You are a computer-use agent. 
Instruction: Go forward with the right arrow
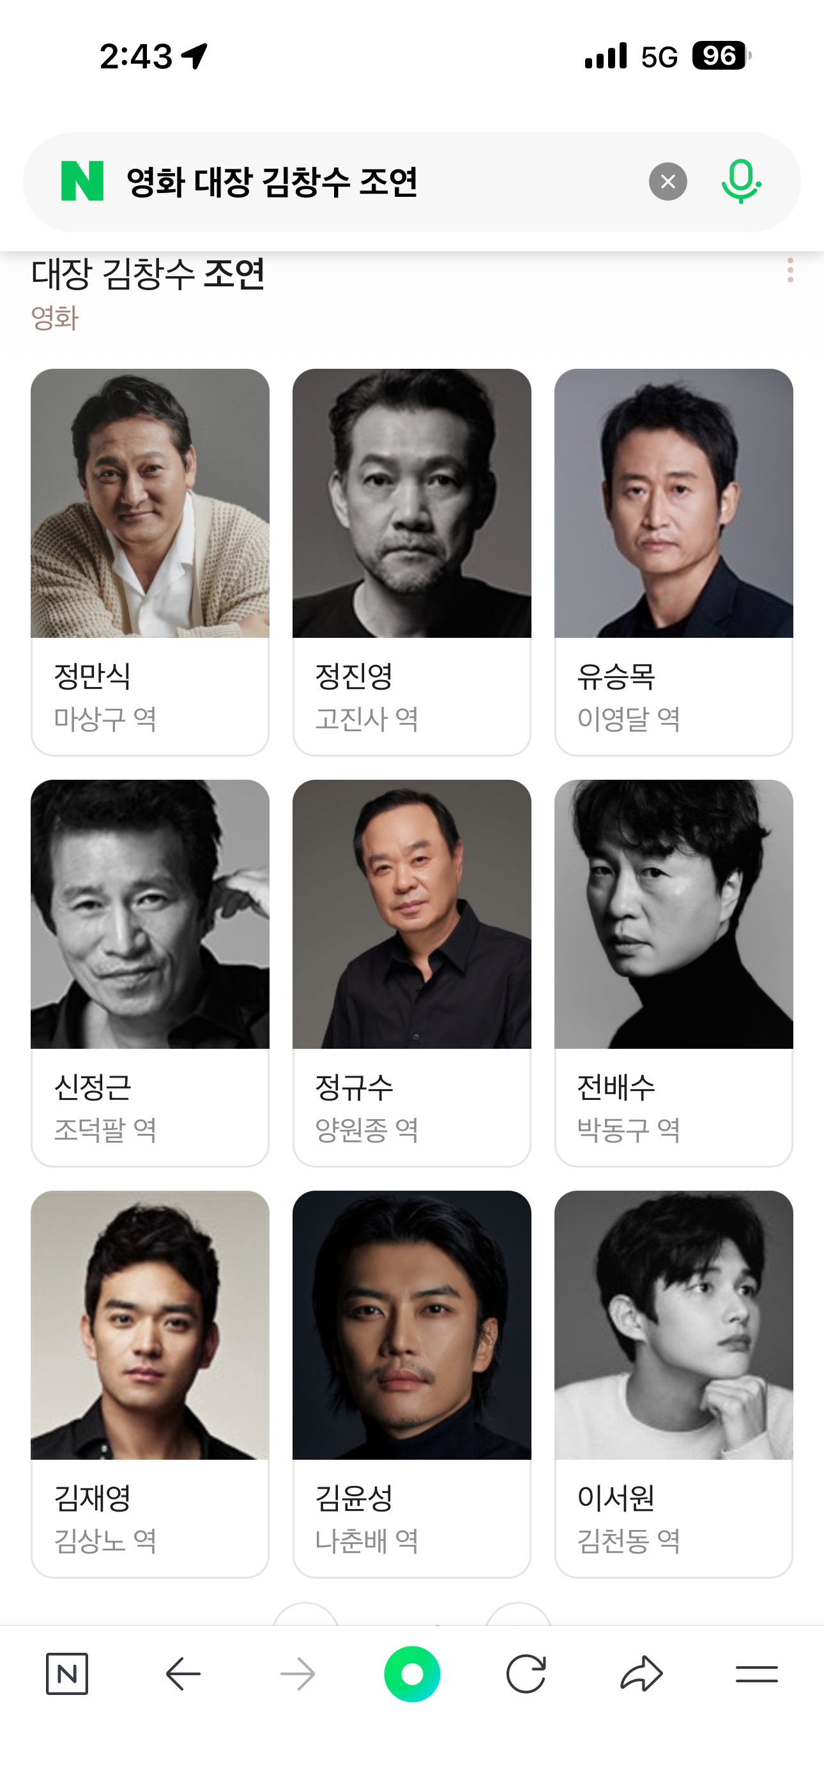pos(298,1674)
